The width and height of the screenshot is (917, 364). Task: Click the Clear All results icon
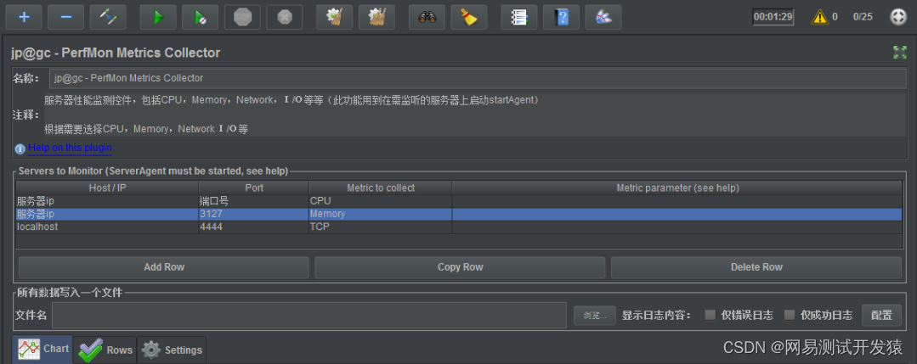pos(376,17)
